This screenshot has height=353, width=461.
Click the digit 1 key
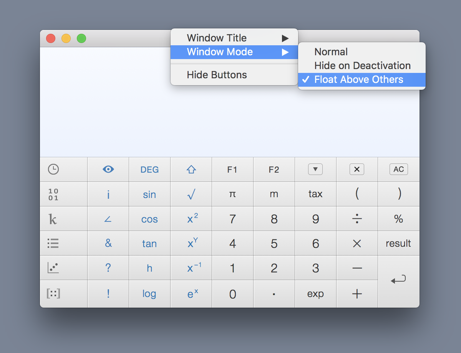click(232, 268)
